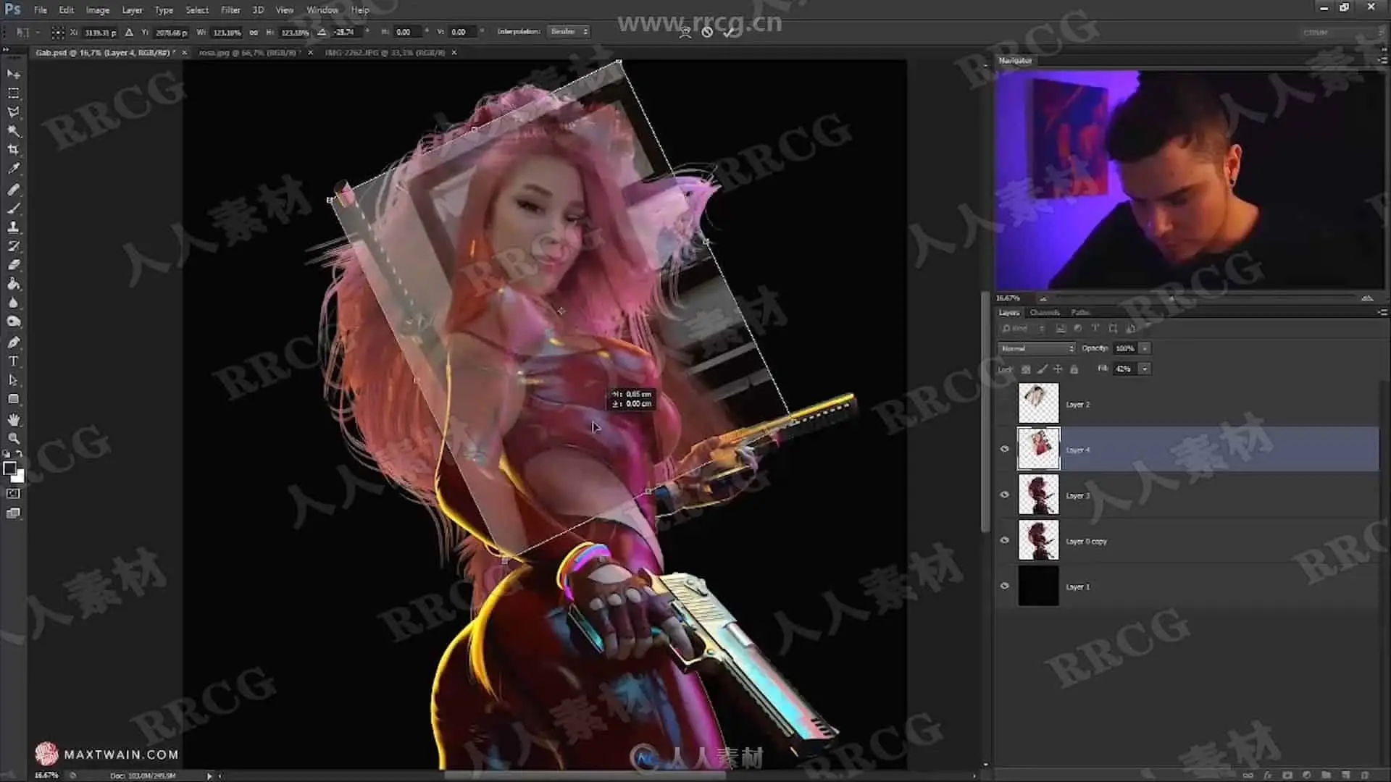The width and height of the screenshot is (1391, 782).
Task: Open the blend mode Normal dropdown
Action: point(1036,348)
